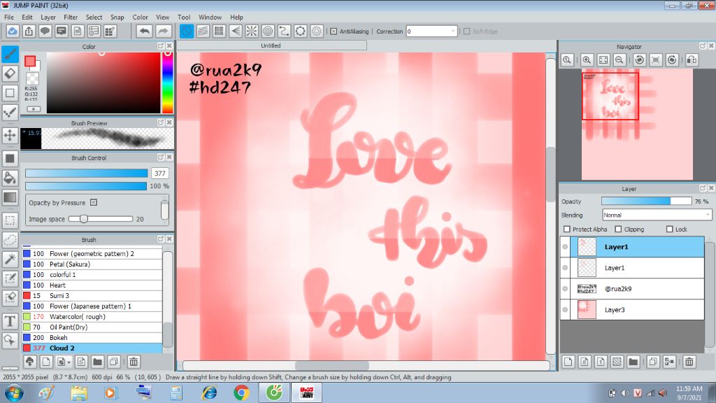Screen dimensions: 716x403
Task: Toggle the AntiAliasing checkbox
Action: 334,31
